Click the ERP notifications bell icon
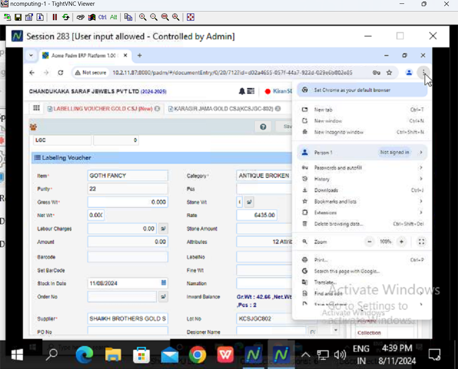 [242, 91]
